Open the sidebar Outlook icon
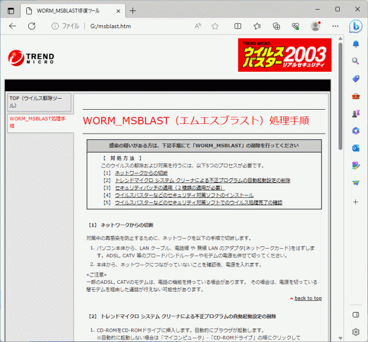The image size is (368, 342). click(356, 148)
